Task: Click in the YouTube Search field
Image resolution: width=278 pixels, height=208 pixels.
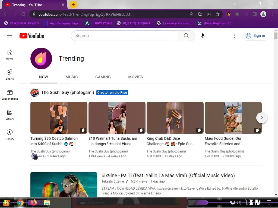Action: coord(124,36)
